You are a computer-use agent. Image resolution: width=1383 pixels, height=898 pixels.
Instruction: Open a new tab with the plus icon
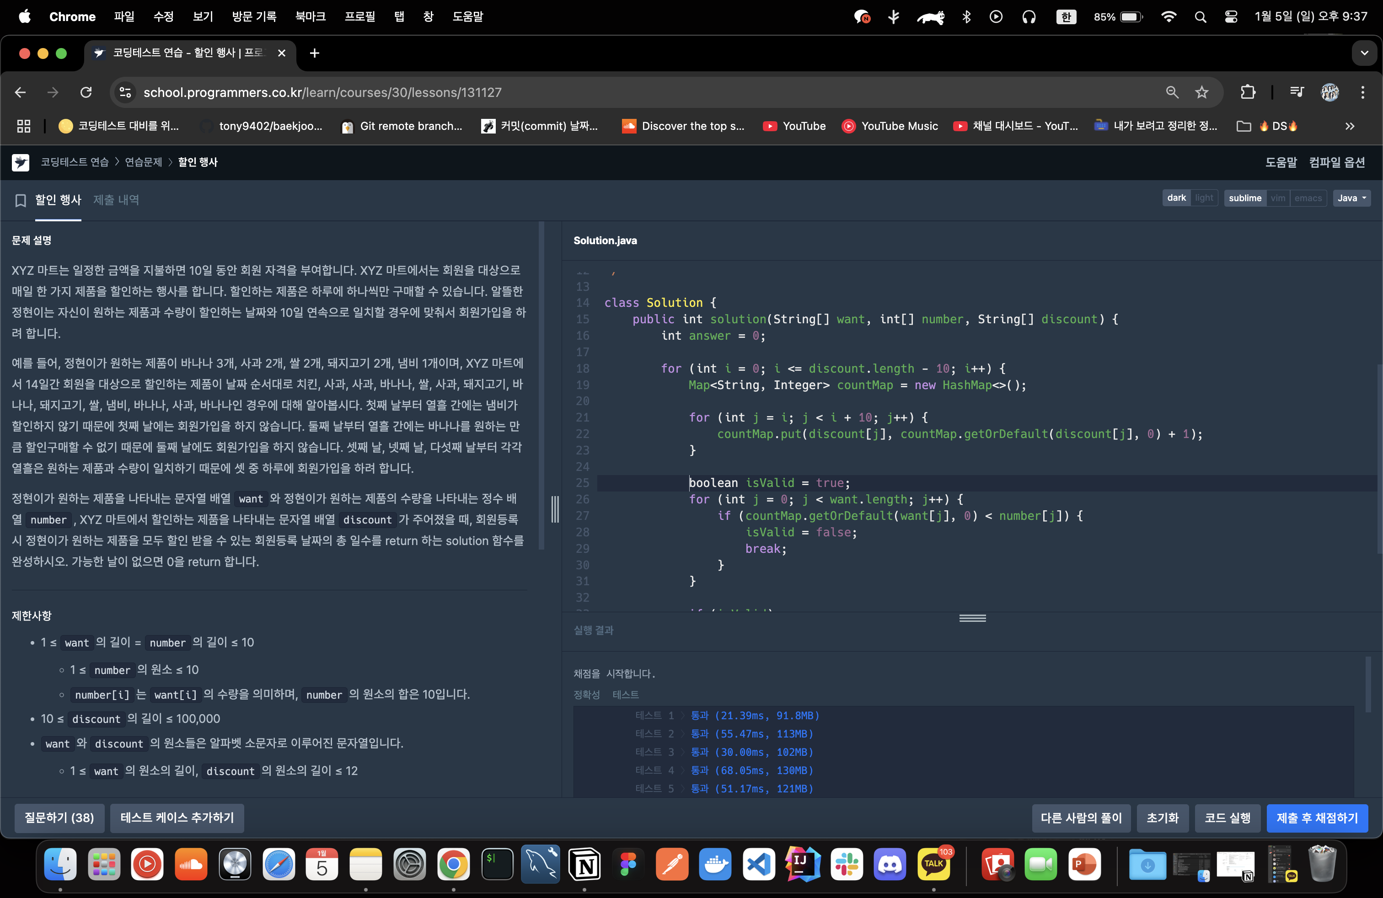tap(314, 53)
